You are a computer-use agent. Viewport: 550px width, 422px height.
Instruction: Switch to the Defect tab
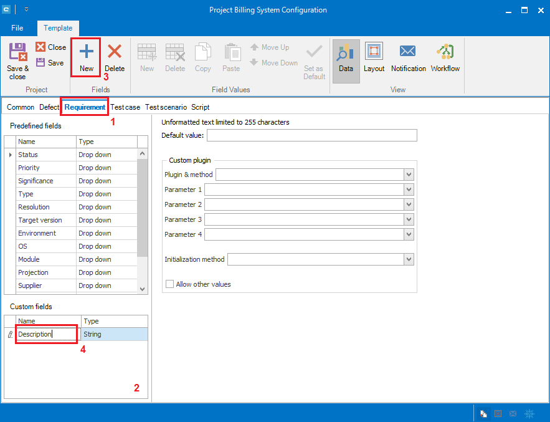49,107
